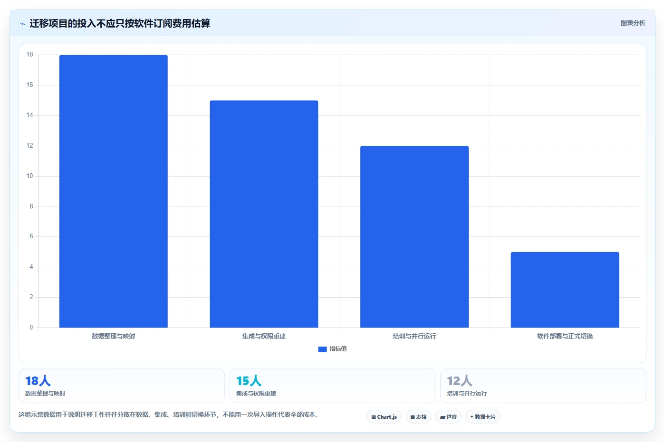Click the chart title 迁移项目的投入不应只按软件订阅费用估算
The image size is (665, 442).
coord(120,24)
